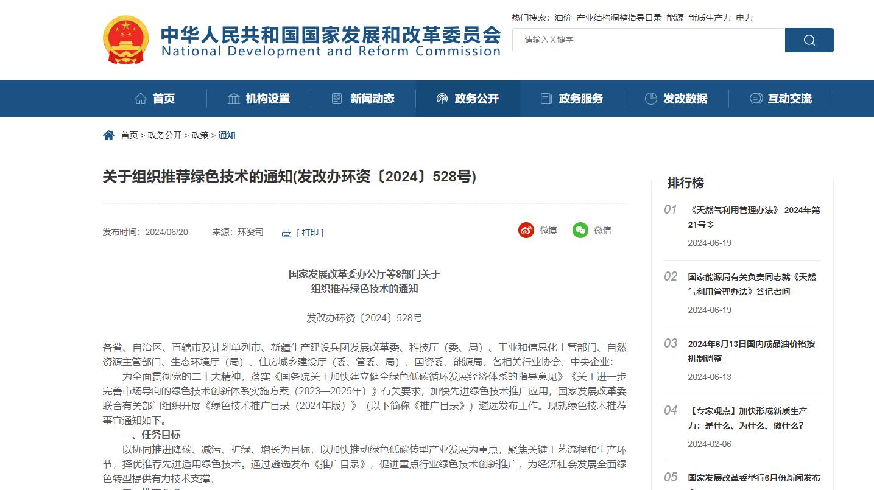Click the home breadcrumb house icon
This screenshot has height=490, width=874.
(108, 135)
